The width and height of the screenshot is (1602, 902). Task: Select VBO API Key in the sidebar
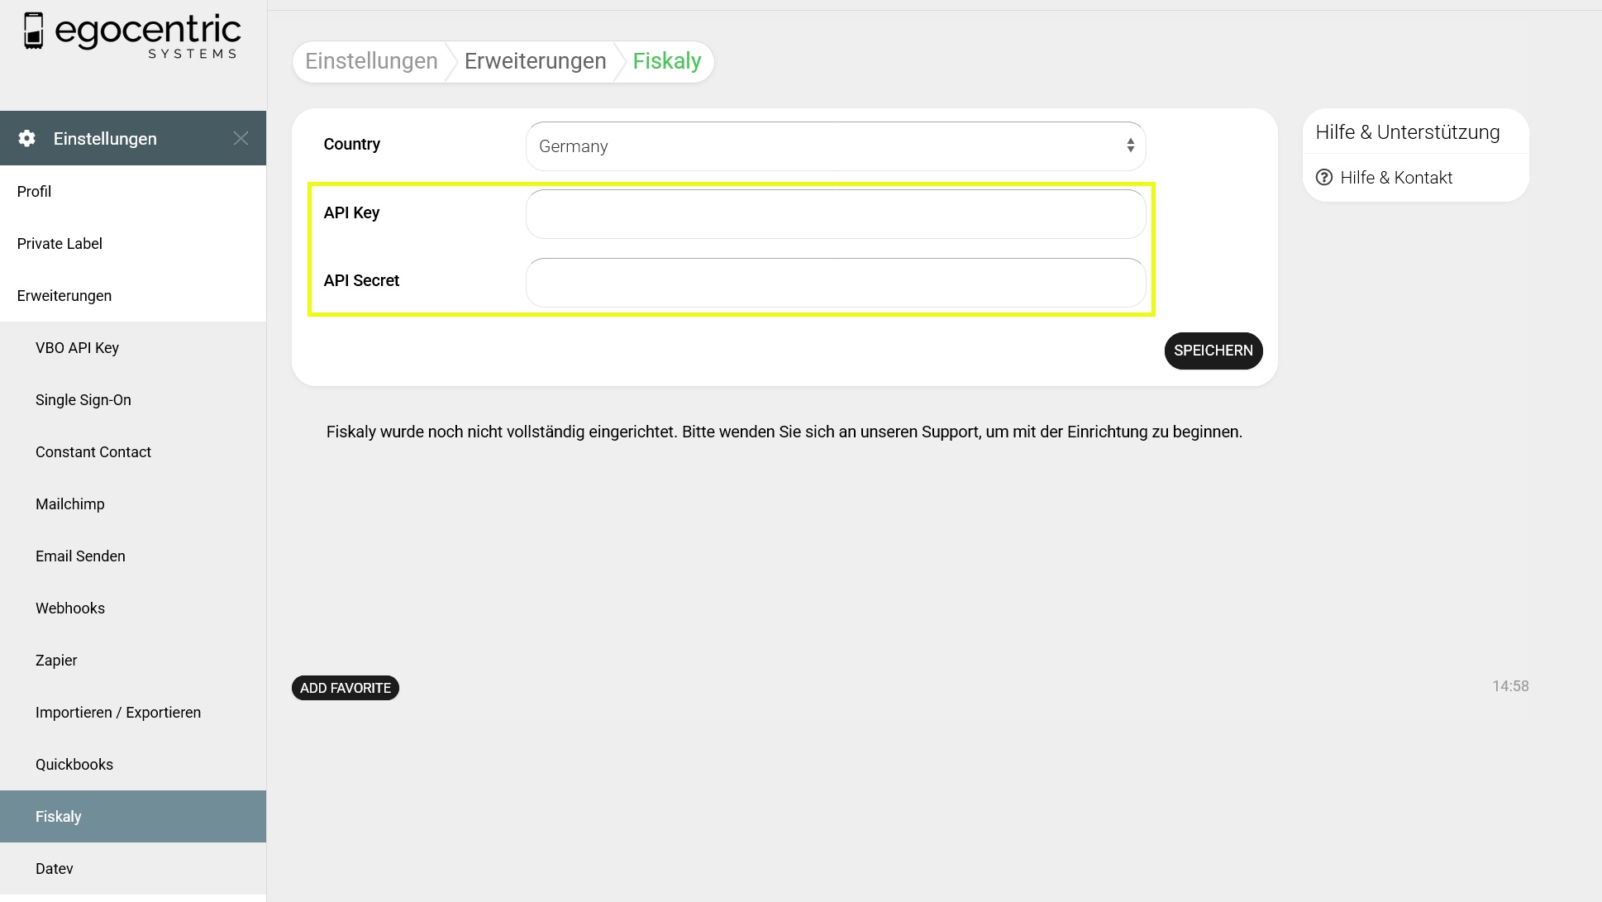[77, 348]
